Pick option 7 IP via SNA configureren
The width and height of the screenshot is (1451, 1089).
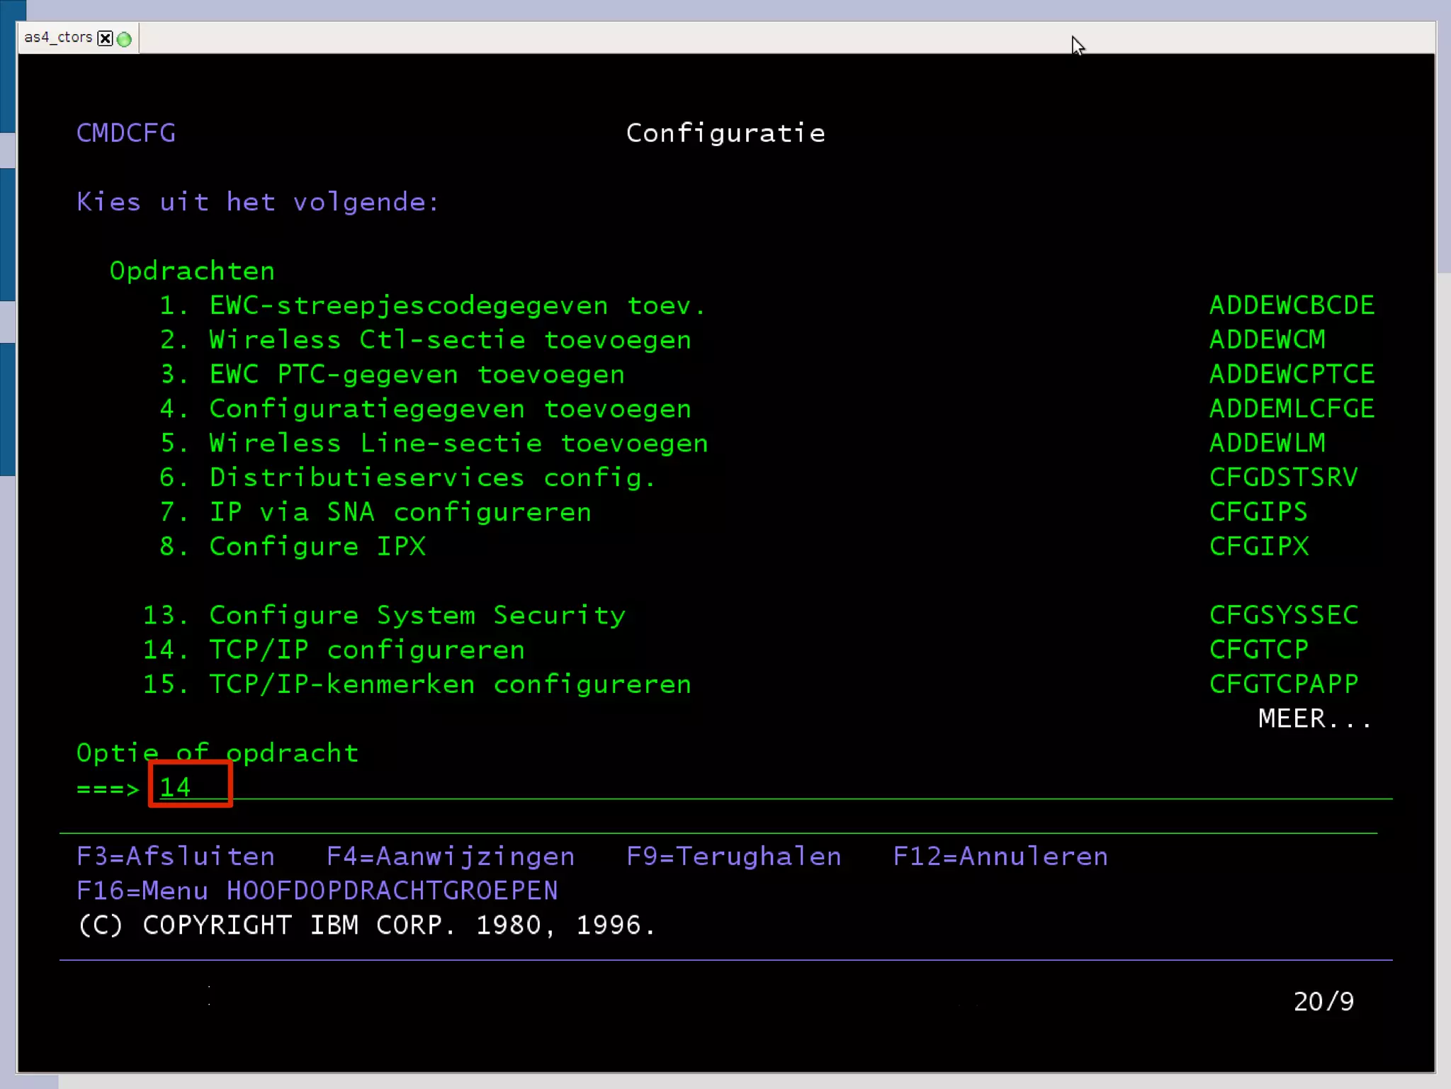400,512
